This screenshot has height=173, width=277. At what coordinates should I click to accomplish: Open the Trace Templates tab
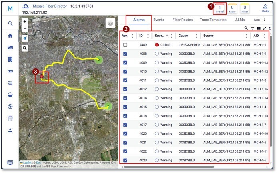pyautogui.click(x=213, y=20)
